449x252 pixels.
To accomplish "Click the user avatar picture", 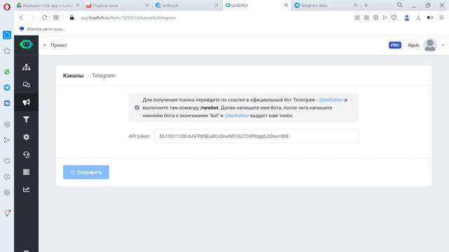I will click(430, 45).
